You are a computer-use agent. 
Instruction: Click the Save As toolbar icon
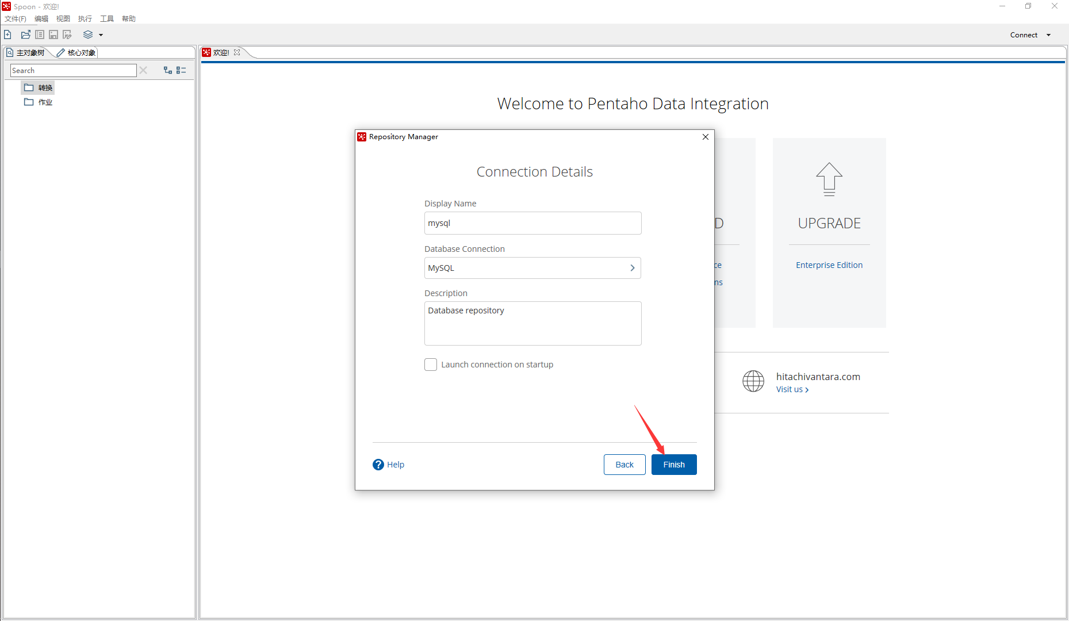[67, 34]
